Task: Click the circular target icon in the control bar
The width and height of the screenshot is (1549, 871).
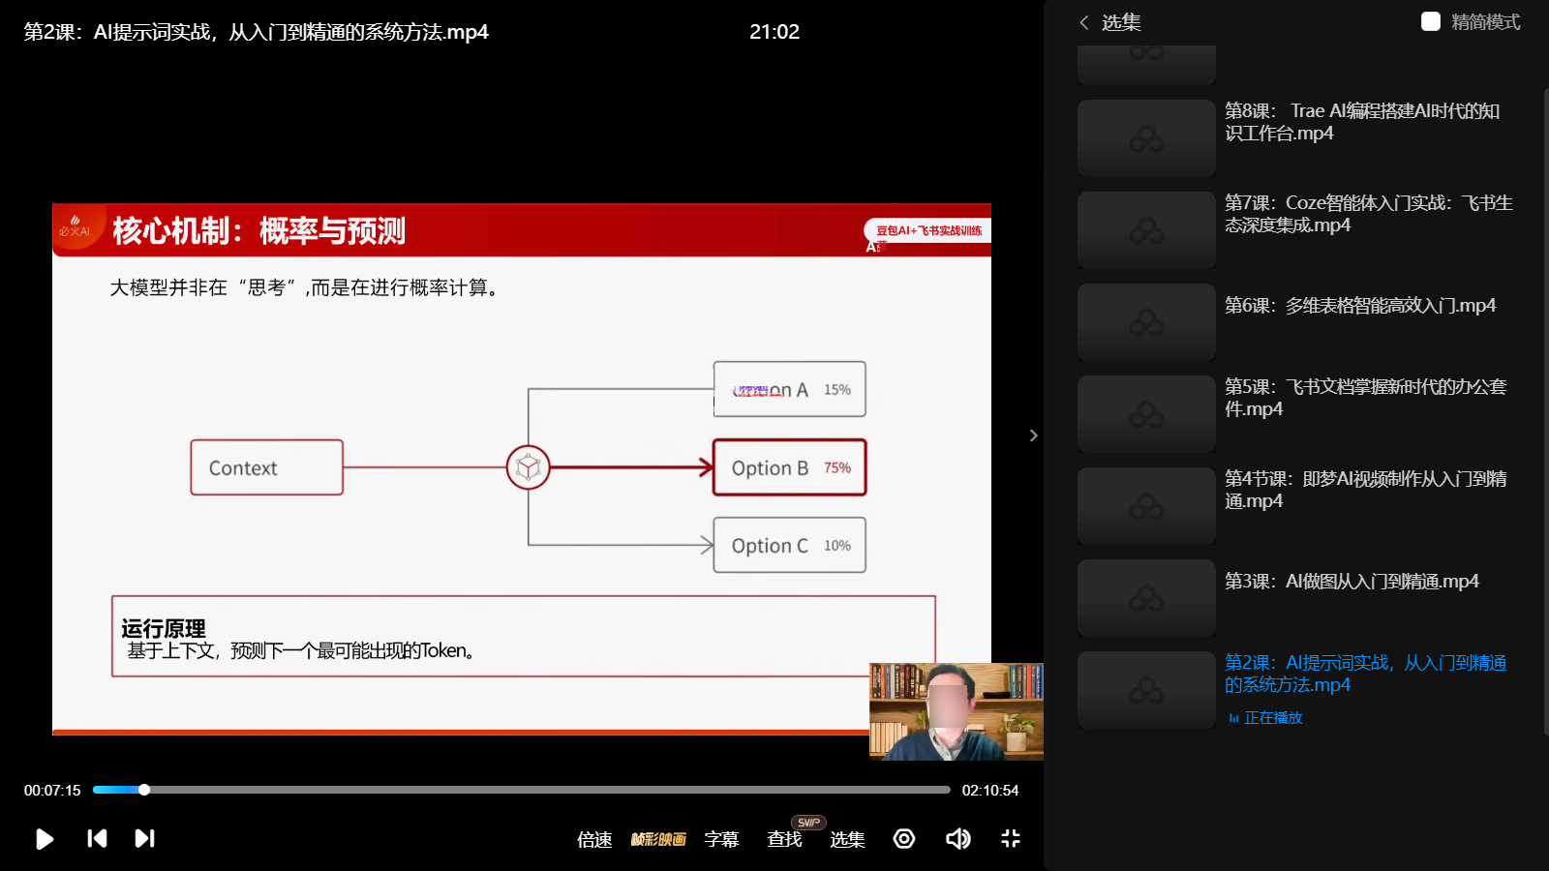Action: (904, 838)
